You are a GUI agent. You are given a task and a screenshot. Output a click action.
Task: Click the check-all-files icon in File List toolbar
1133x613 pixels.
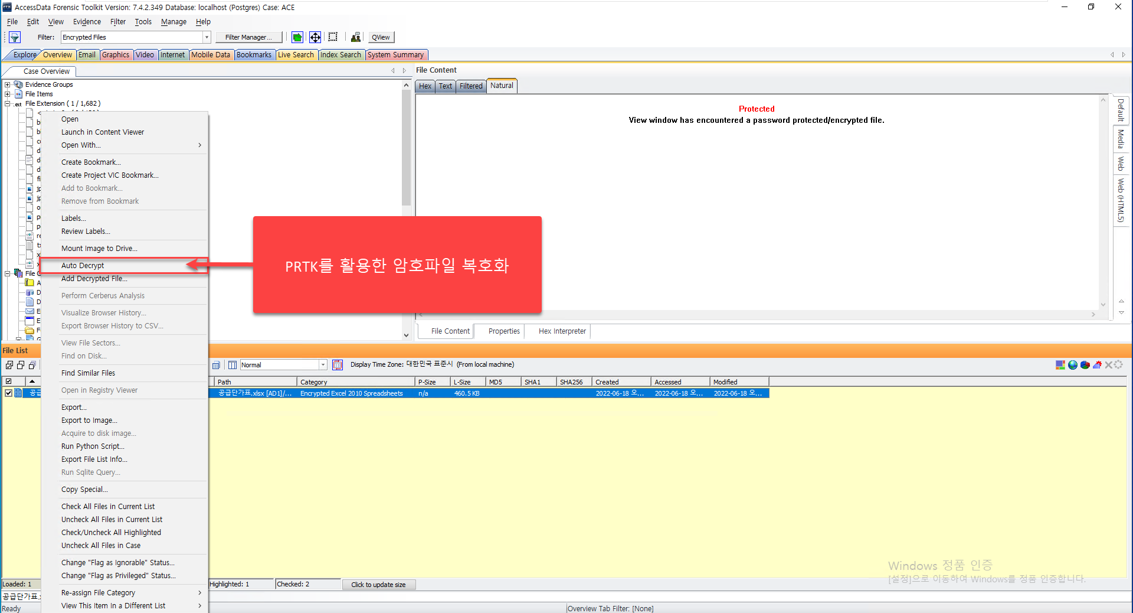point(9,365)
